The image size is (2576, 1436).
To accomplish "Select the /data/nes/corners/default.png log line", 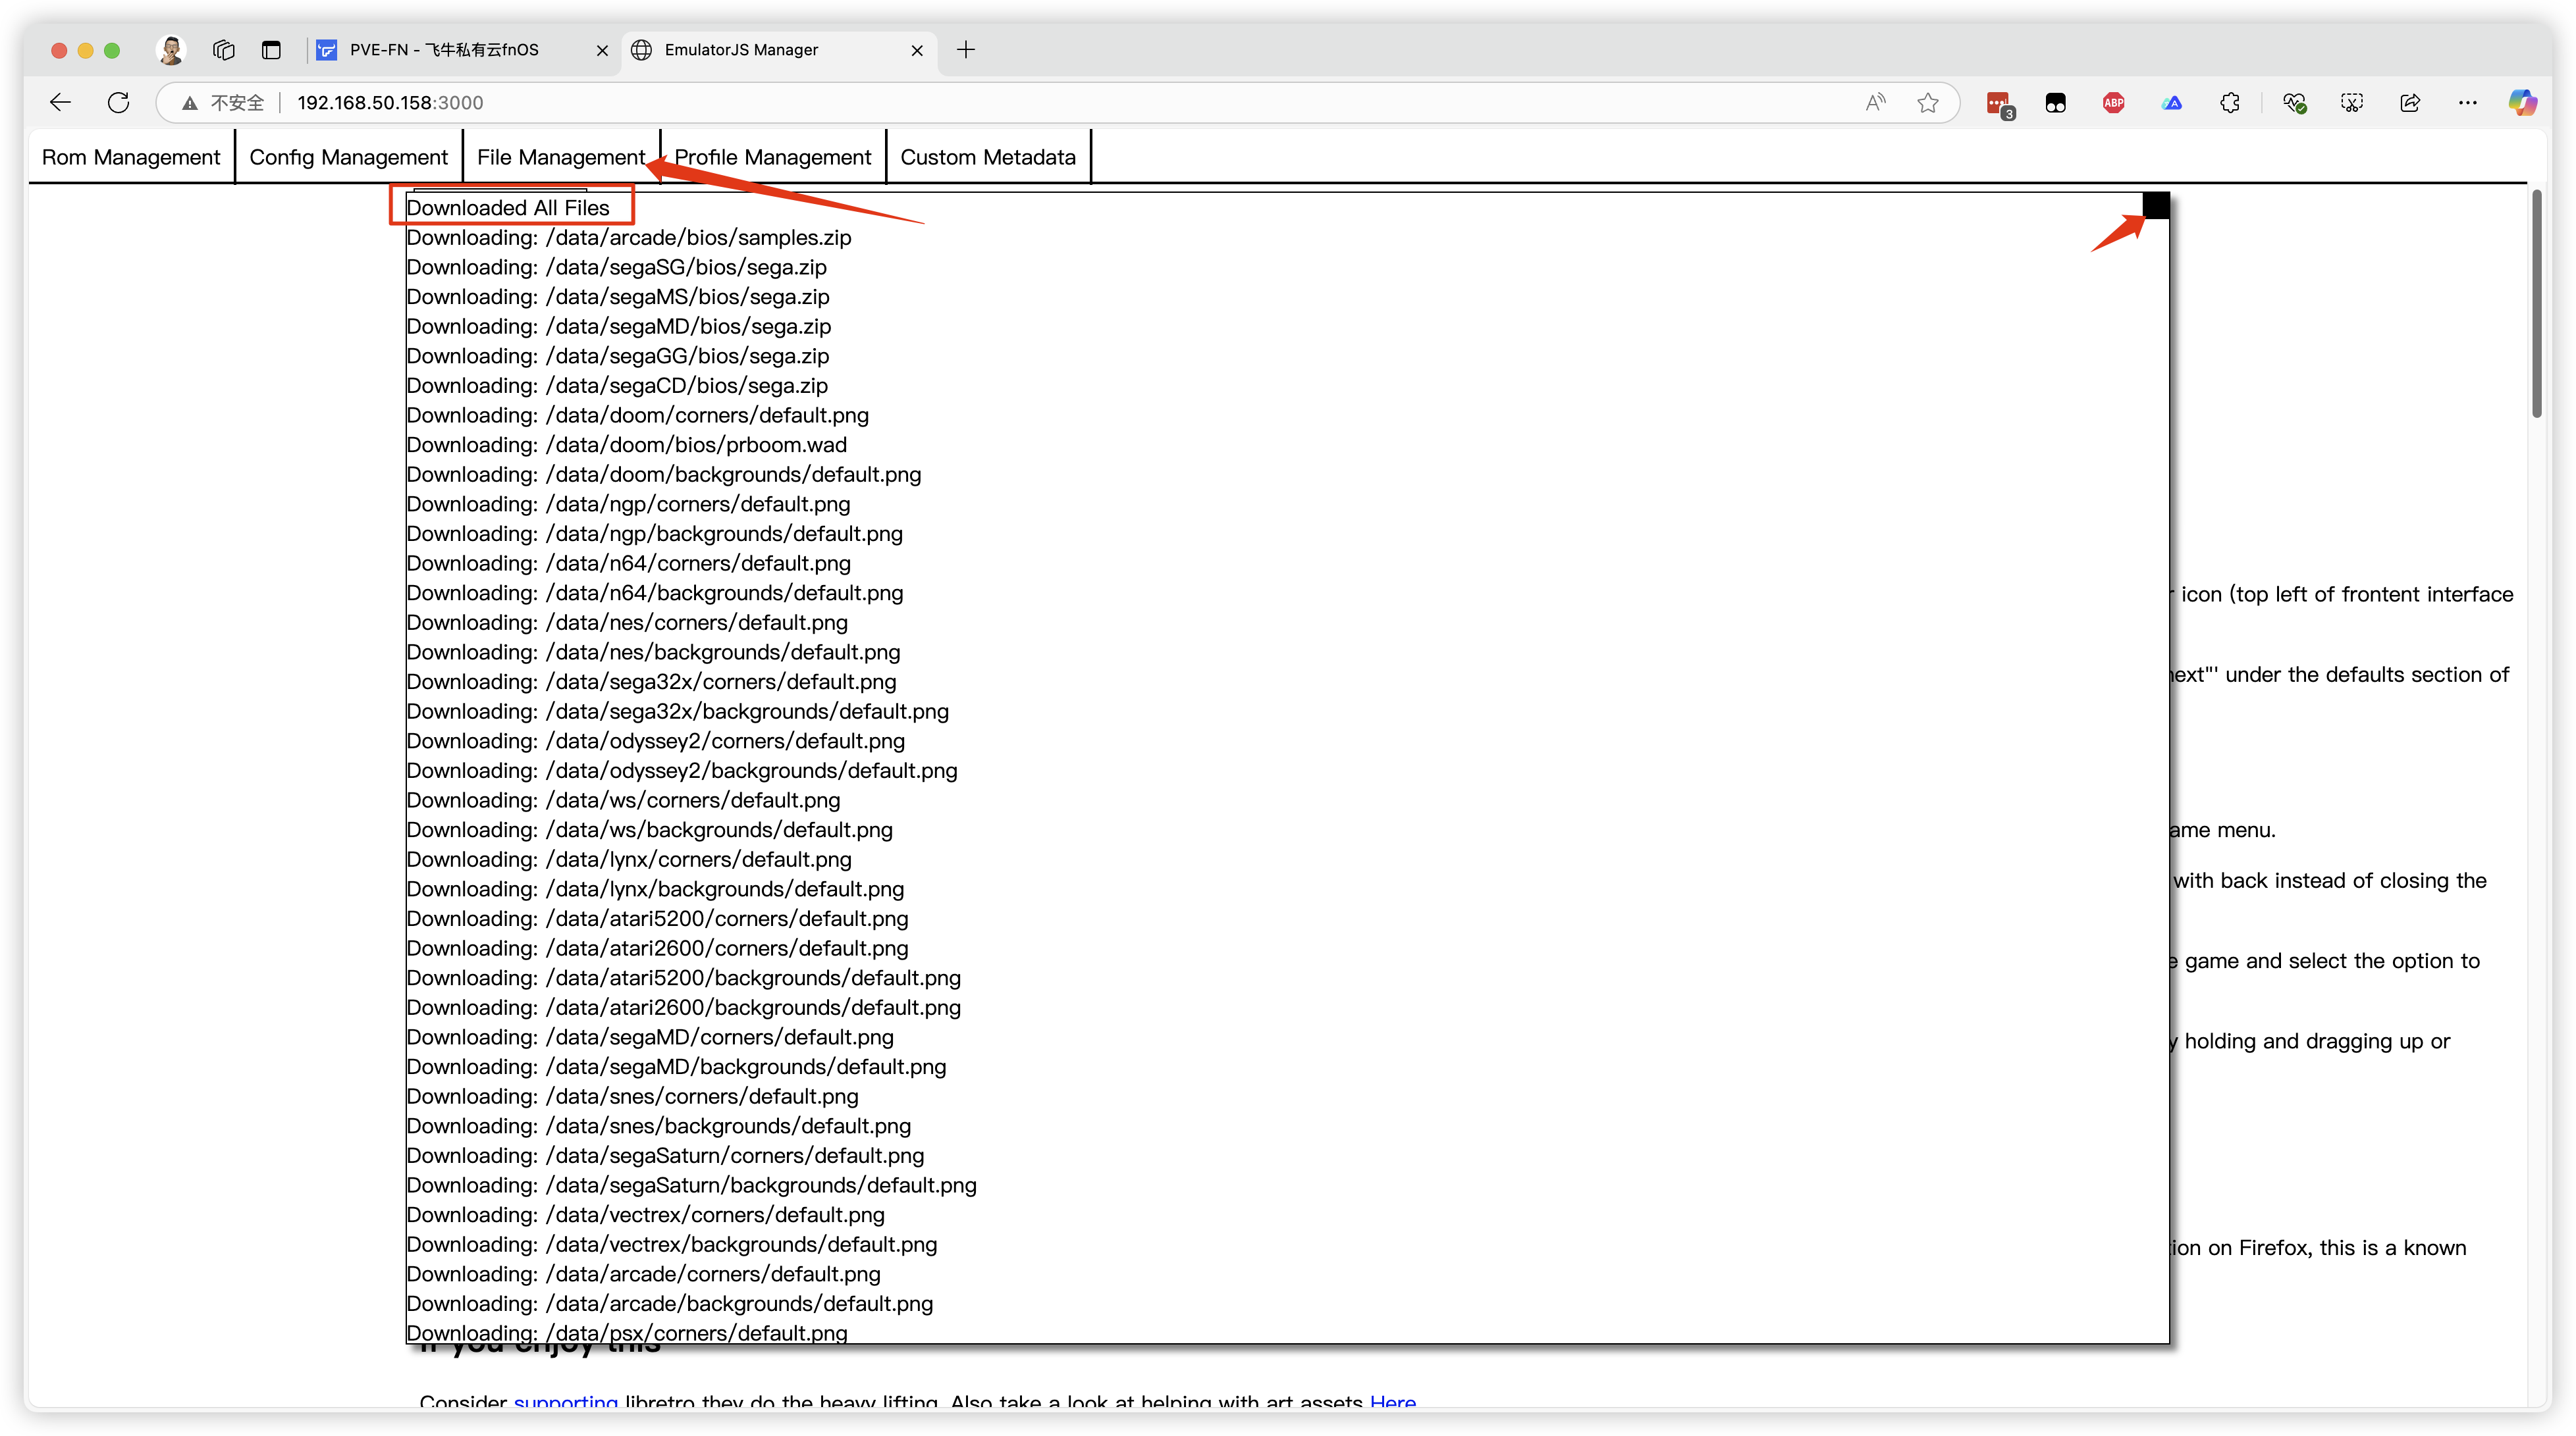I will 627,623.
